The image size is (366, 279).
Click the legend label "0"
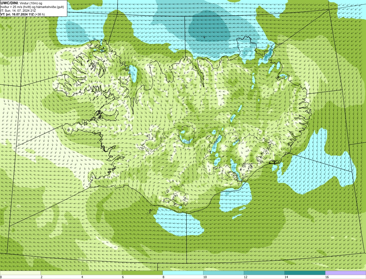click(1, 277)
